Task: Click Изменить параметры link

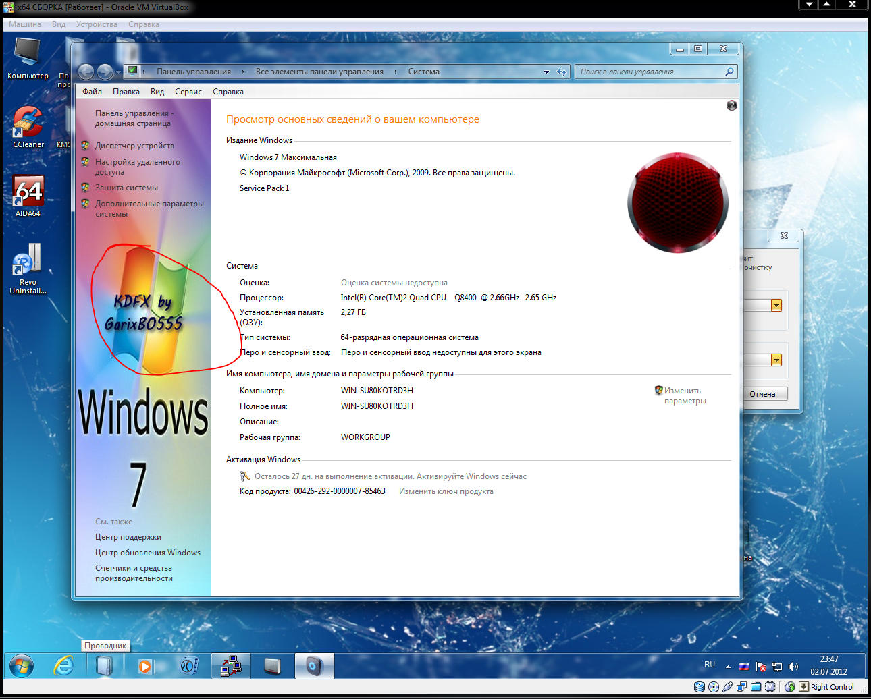Action: point(685,395)
